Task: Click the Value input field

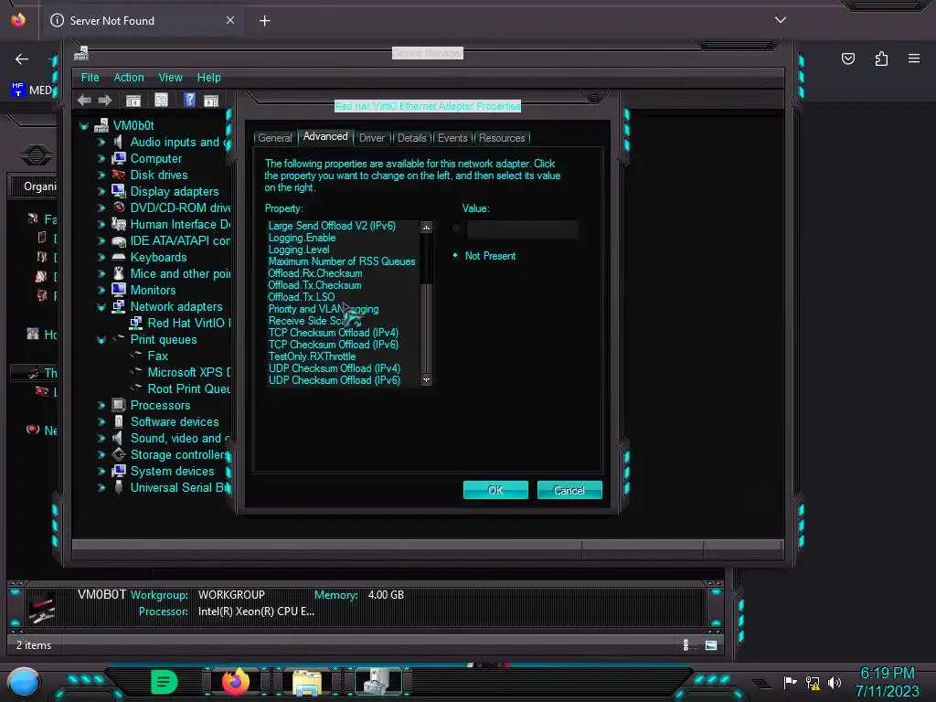Action: point(522,229)
